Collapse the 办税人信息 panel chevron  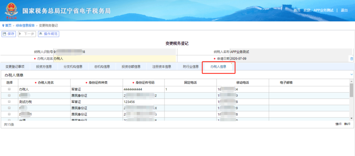click(x=352, y=74)
